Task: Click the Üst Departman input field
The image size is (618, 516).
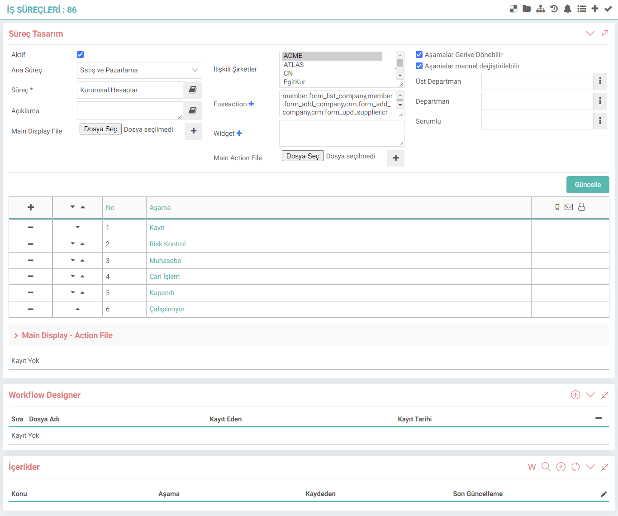Action: coord(537,81)
